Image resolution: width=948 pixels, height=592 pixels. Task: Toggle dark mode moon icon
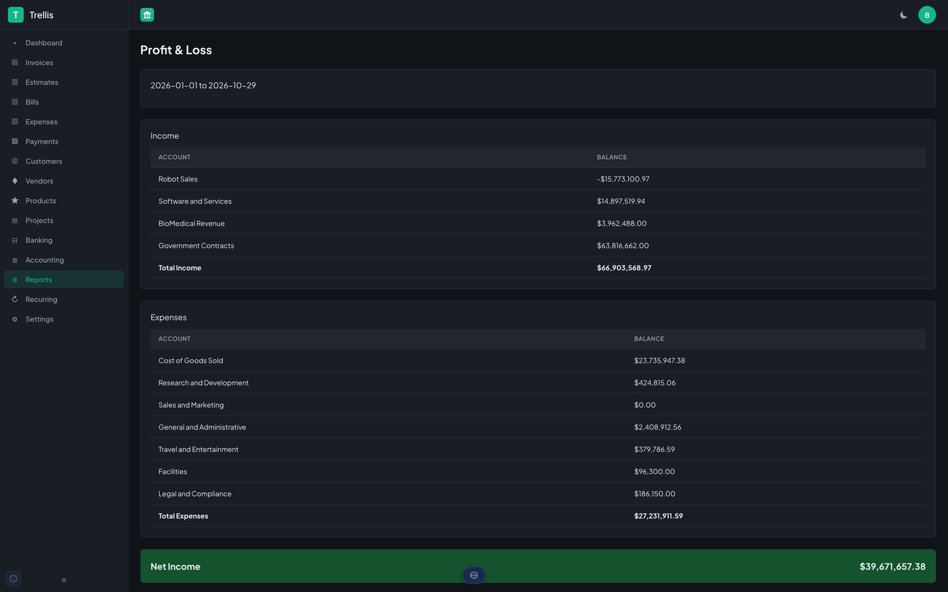pos(903,15)
